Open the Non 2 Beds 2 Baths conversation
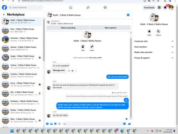This screenshot has width=178, height=134. tap(21, 30)
